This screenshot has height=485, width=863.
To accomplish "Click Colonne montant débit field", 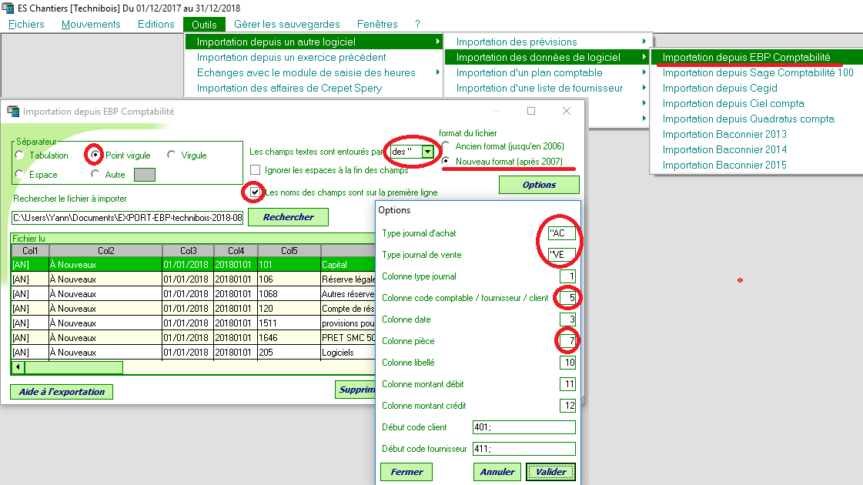I will (567, 383).
